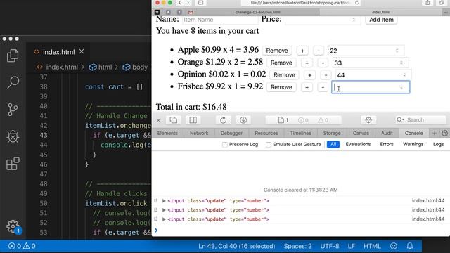Viewport: 450px width, 253px height.
Task: Open notifications bell in status bar
Action: (410, 246)
